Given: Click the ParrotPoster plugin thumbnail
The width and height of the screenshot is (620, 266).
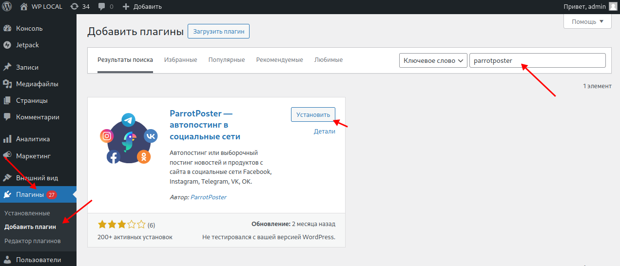Looking at the screenshot, I should click(129, 138).
